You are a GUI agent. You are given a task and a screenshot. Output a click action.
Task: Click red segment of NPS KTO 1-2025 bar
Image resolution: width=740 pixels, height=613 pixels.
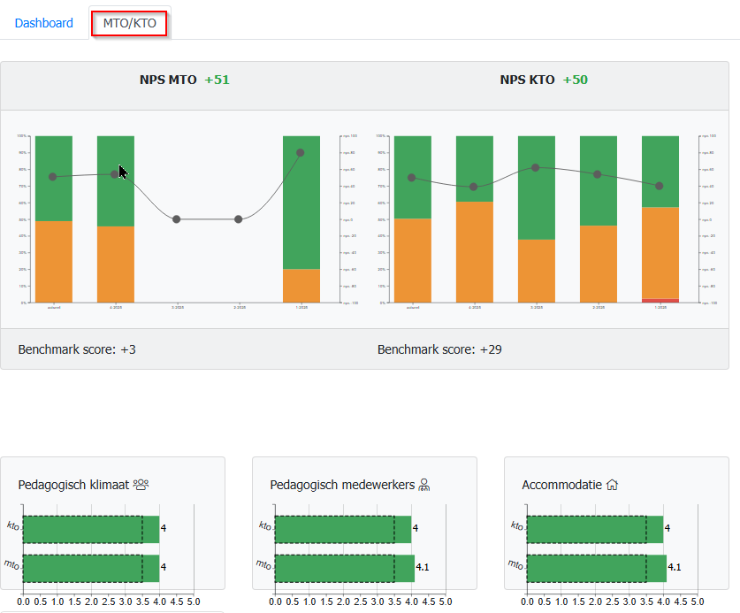point(660,301)
